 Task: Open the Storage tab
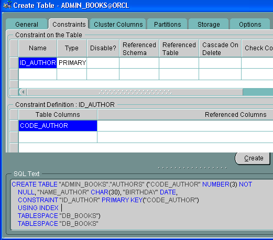tap(209, 24)
